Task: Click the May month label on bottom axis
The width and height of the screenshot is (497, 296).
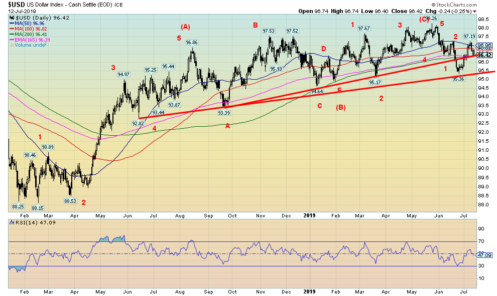Action: tap(100, 290)
